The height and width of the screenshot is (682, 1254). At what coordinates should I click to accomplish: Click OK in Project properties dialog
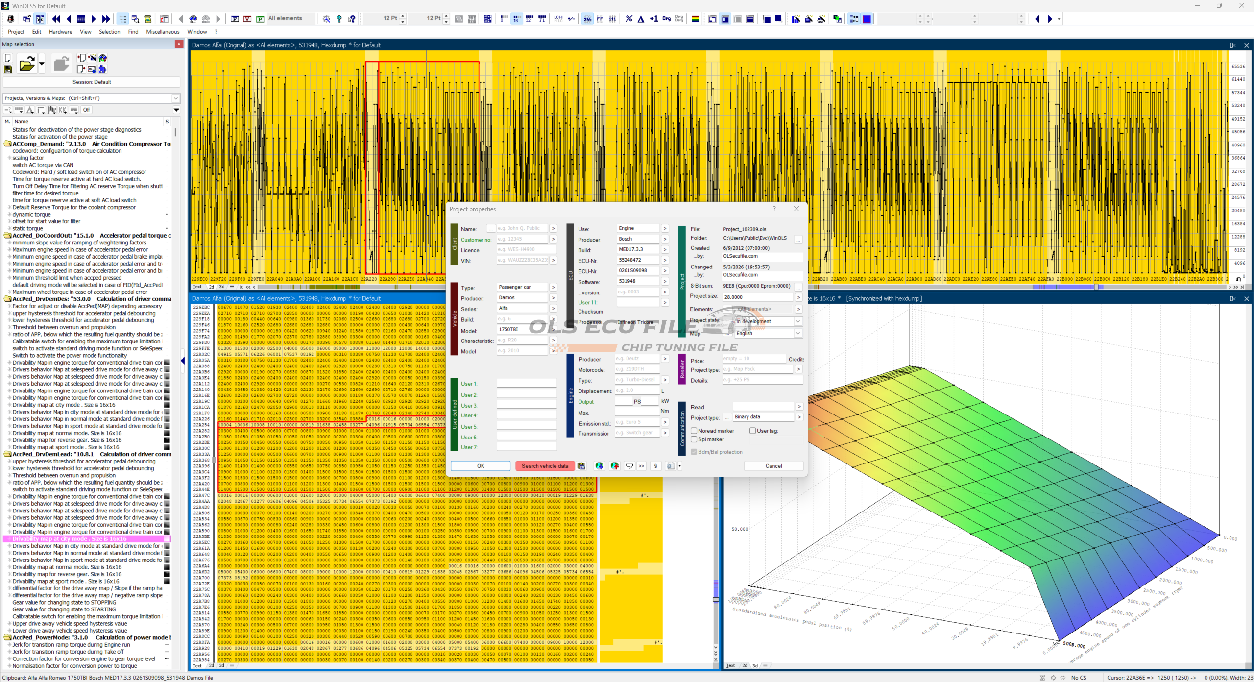click(x=481, y=466)
